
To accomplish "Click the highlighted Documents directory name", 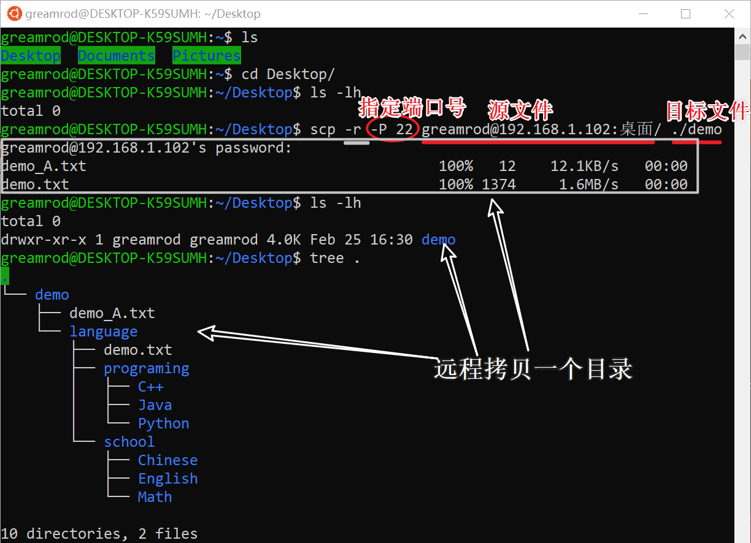I will click(117, 56).
